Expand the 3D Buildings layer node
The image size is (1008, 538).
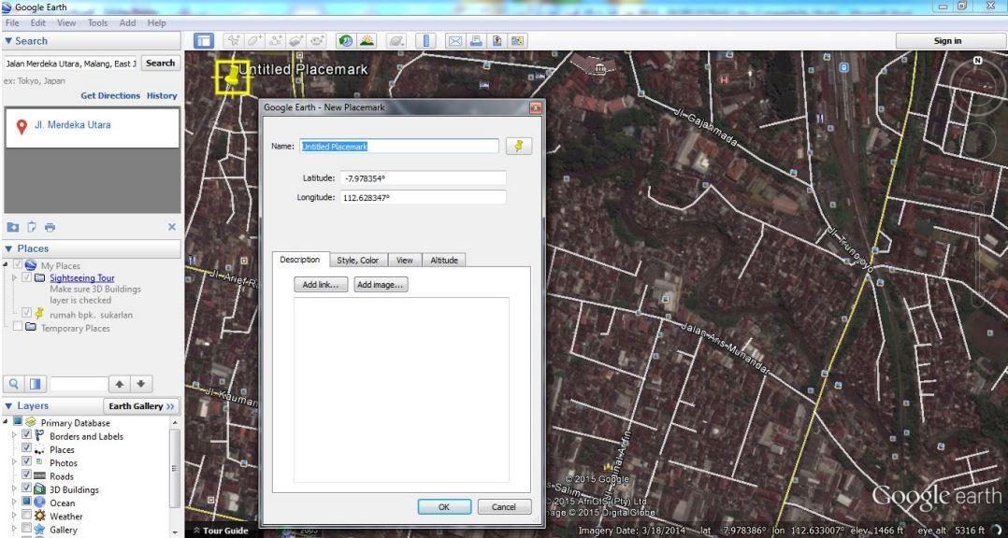(x=15, y=488)
